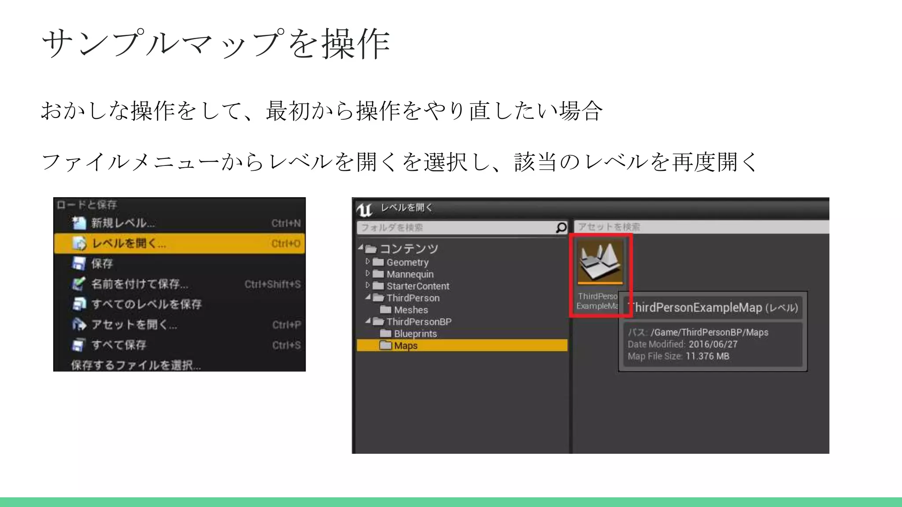Click the icon beside すべてのレベルを保存
The height and width of the screenshot is (507, 902).
point(79,304)
